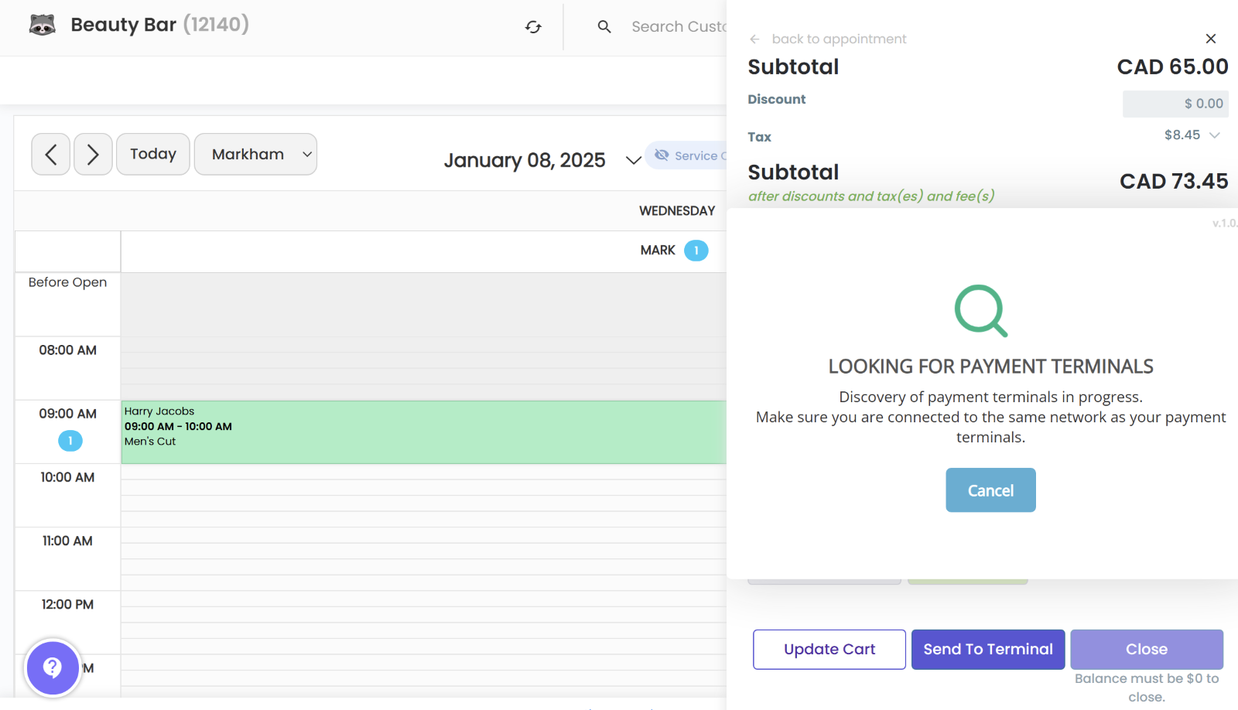This screenshot has height=710, width=1238.
Task: Expand the Tax breakdown chevron
Action: [x=1215, y=135]
